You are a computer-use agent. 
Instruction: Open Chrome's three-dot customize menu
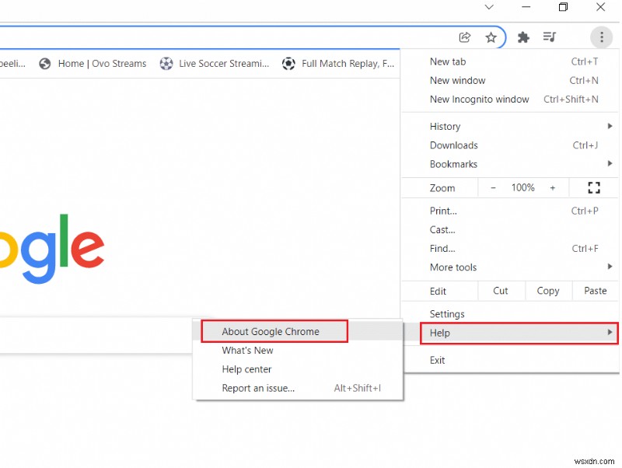(602, 37)
